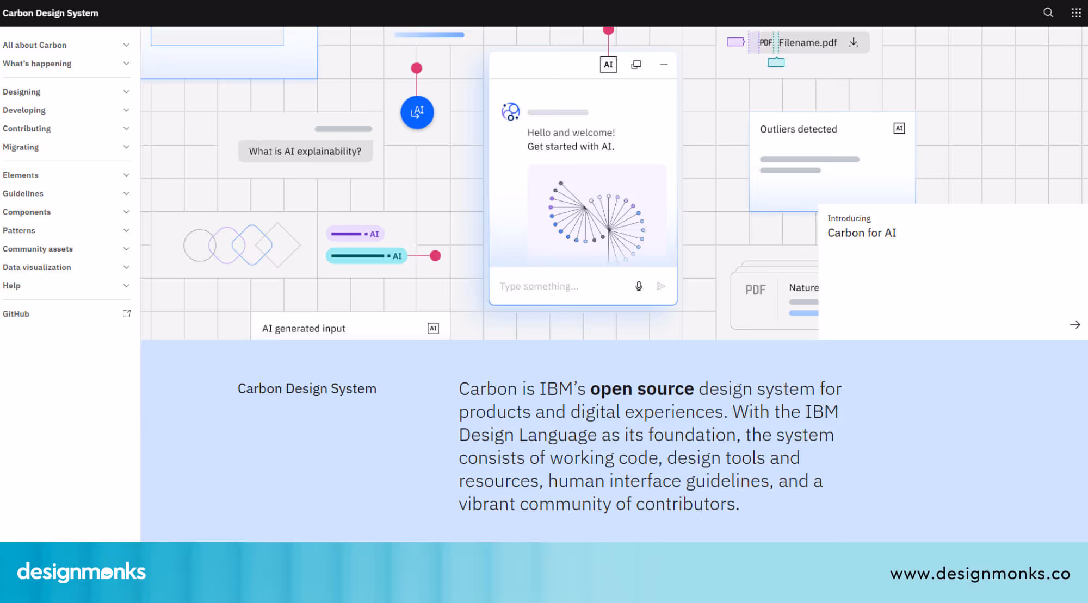Click the send icon in the chat window
This screenshot has height=603, width=1088.
point(662,286)
